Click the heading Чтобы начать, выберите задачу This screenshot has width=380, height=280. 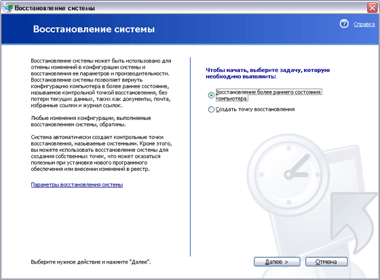(x=267, y=73)
